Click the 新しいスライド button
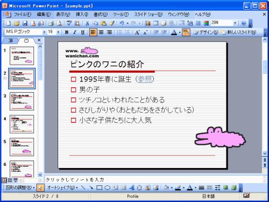269x202 pixels. click(238, 32)
